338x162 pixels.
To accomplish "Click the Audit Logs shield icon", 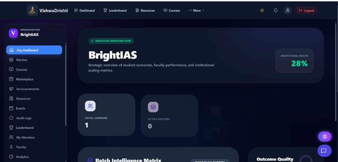I will click(x=11, y=118).
